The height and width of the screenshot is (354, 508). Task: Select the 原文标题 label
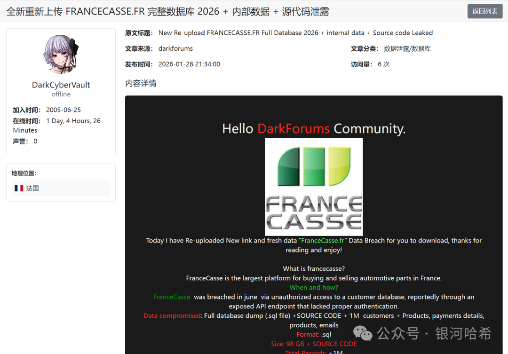click(139, 33)
